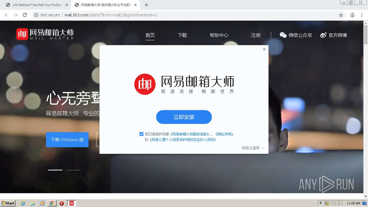The height and width of the screenshot is (207, 368).
Task: Click the browser forward arrow
Action: pyautogui.click(x=16, y=15)
